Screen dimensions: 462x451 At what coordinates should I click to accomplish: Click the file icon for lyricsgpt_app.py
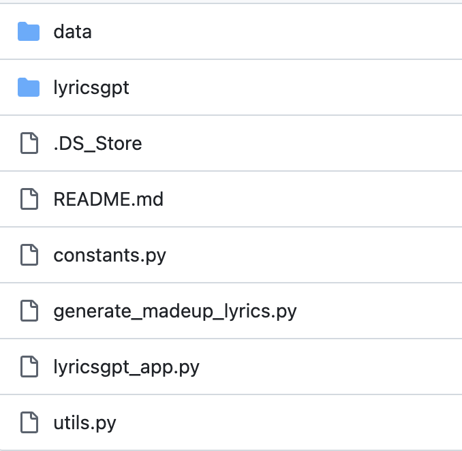[29, 367]
